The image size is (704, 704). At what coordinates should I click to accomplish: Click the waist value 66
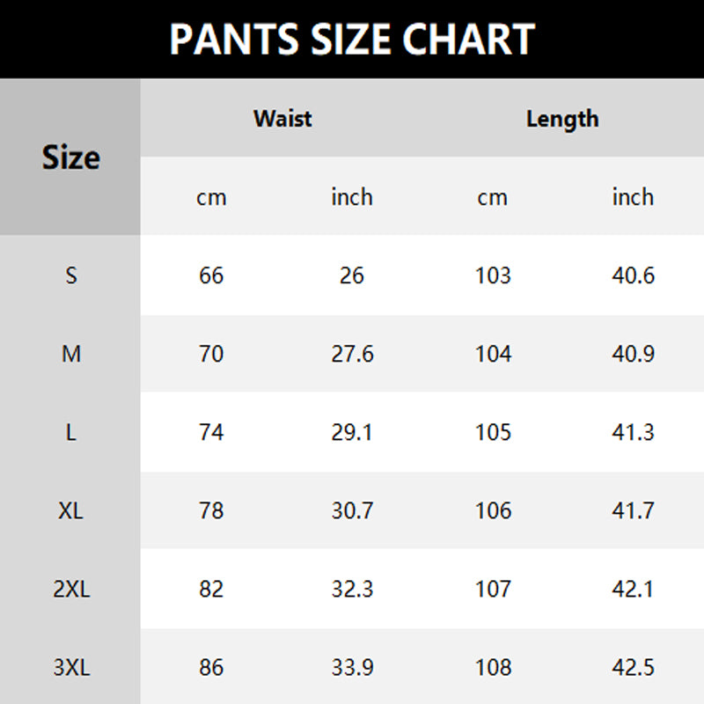click(211, 275)
